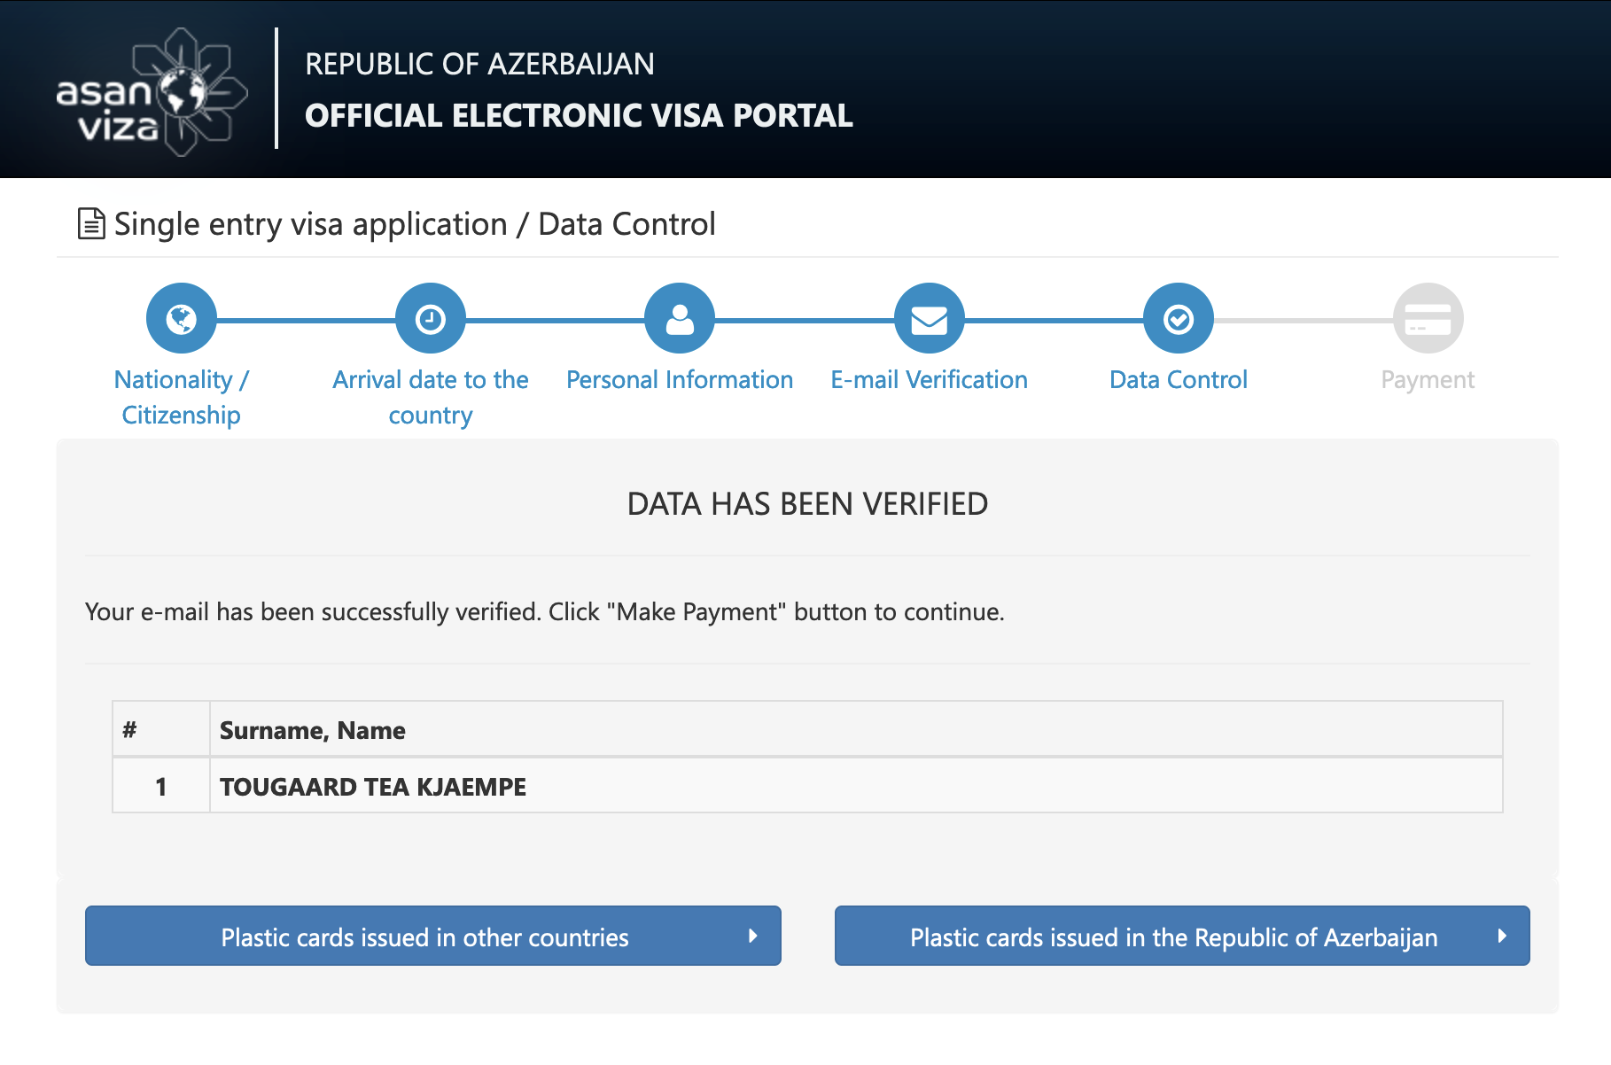Select the globe Nationality step icon

(x=182, y=319)
